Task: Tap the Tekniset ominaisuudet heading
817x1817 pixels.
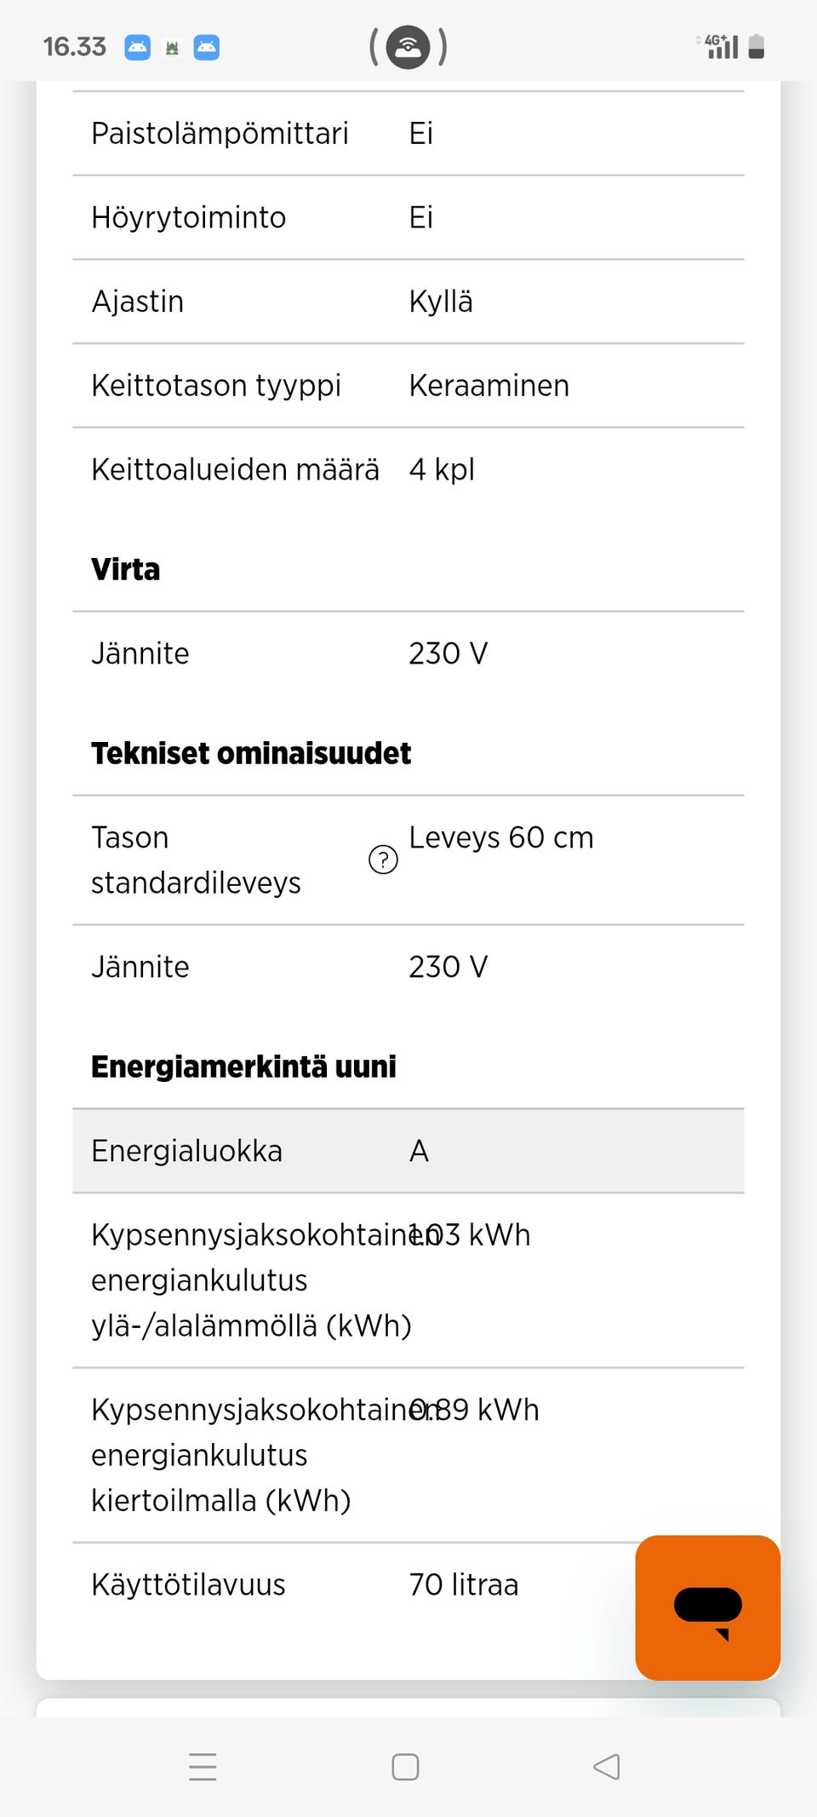Action: (251, 753)
